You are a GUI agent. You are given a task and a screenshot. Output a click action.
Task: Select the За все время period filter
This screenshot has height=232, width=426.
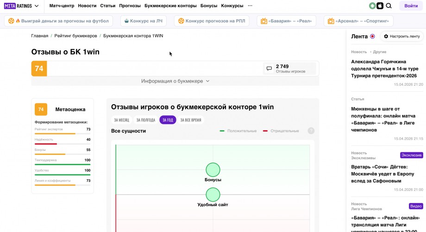click(x=191, y=120)
